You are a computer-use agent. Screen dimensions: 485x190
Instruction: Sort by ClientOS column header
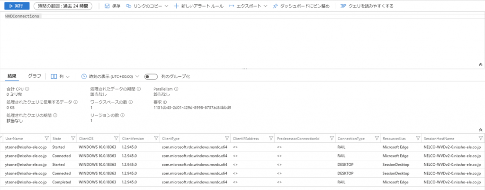point(85,139)
